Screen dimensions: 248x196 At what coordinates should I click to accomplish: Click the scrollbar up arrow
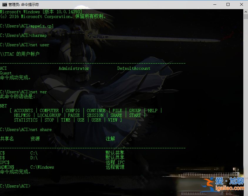(x=246, y=11)
